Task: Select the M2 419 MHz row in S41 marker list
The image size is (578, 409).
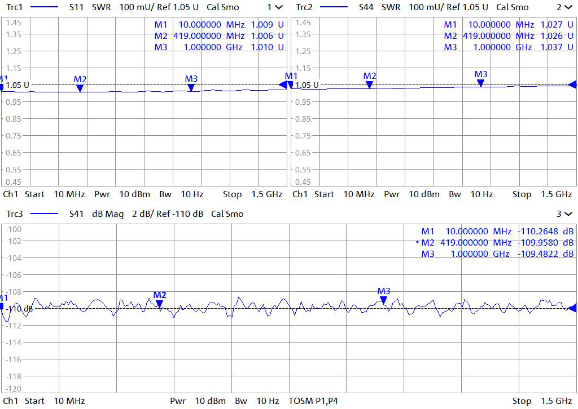Action: [497, 243]
